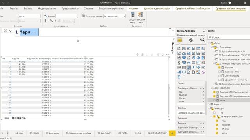Click the Фильтры pane label

[x=173, y=47]
